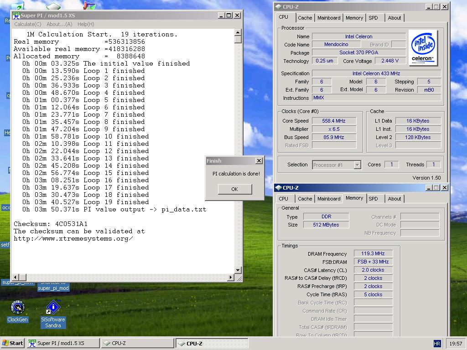Click the Package field Socket 370 PPGA
Screen dimensions: 467x350
pyautogui.click(x=358, y=52)
